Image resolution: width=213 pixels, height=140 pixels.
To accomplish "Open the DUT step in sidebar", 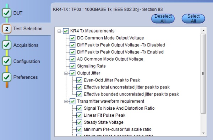I will 18,13.
